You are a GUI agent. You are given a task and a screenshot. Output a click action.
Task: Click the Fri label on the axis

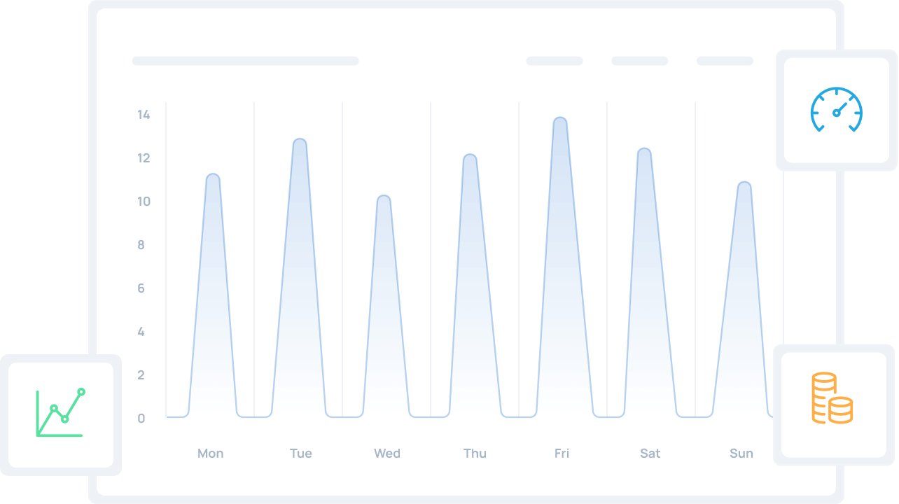pos(562,454)
